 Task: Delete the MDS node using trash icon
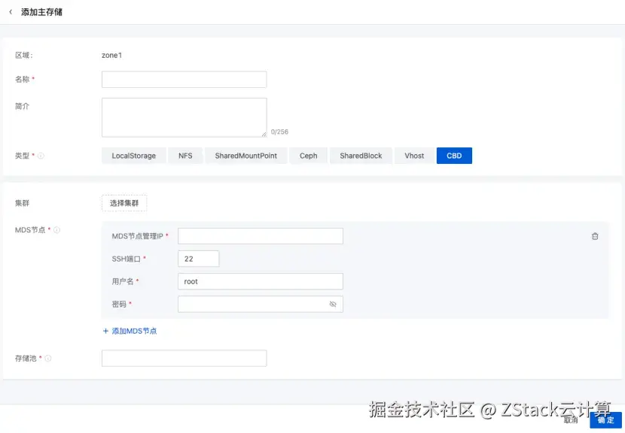tap(595, 235)
